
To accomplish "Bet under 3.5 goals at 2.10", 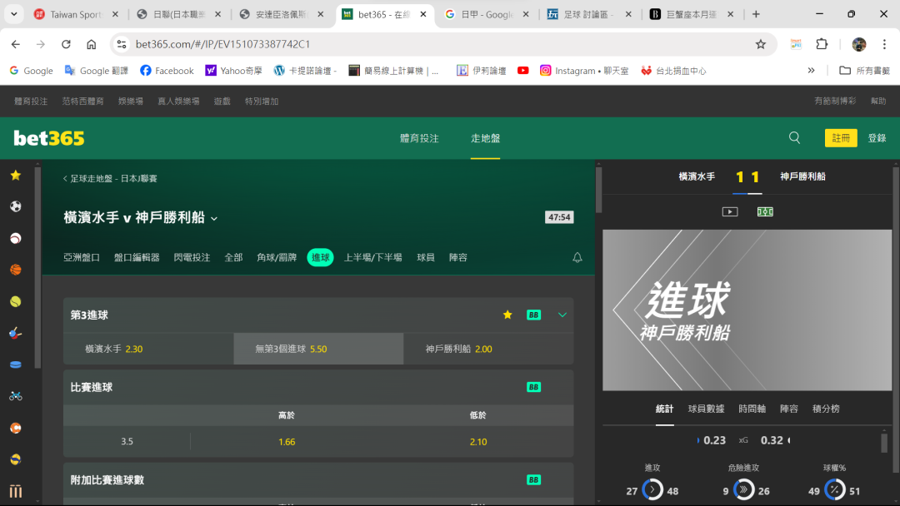I will coord(478,442).
